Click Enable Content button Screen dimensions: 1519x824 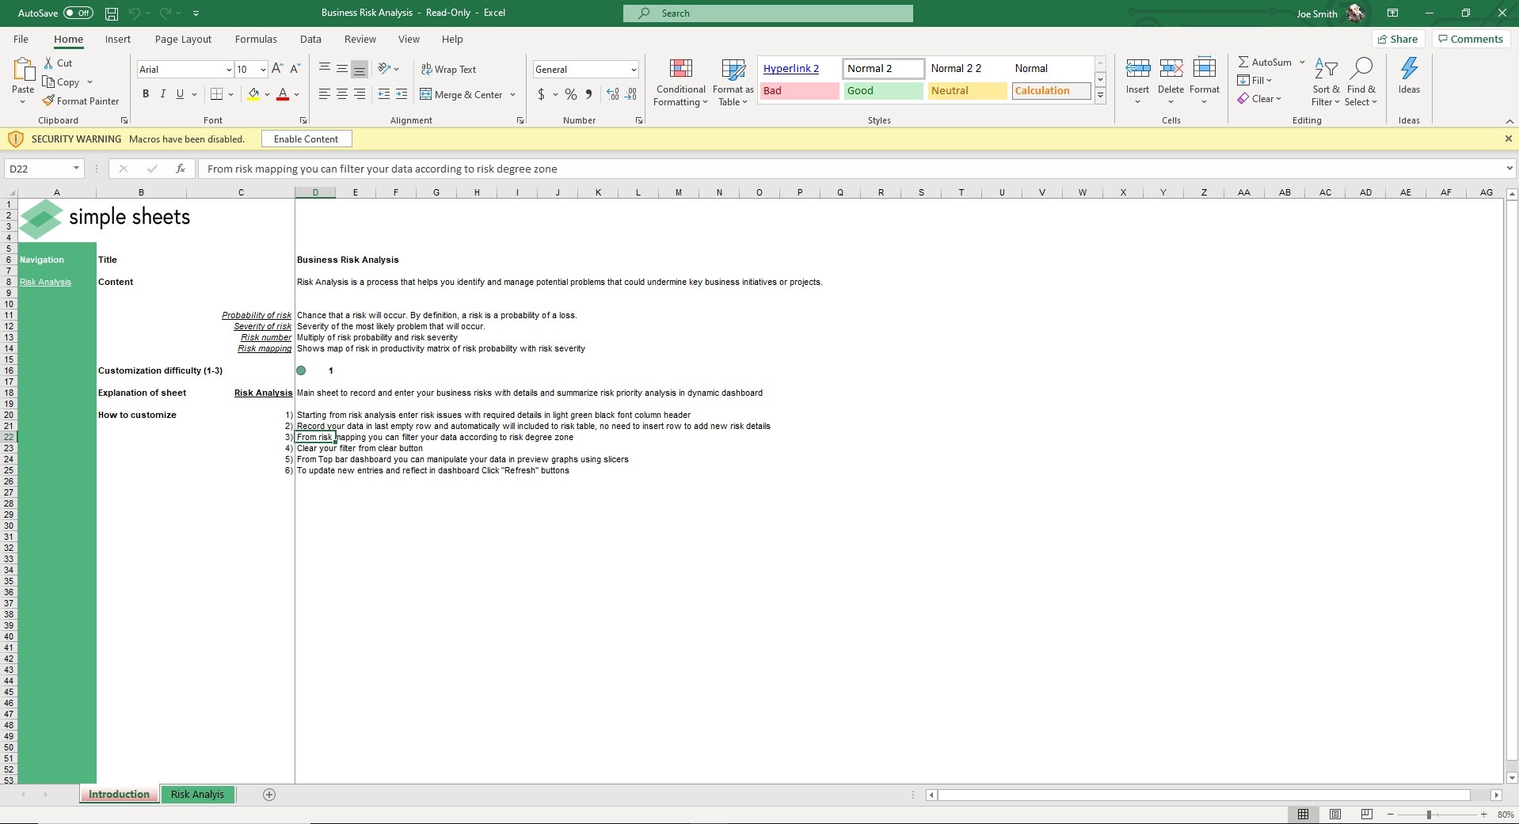tap(306, 139)
